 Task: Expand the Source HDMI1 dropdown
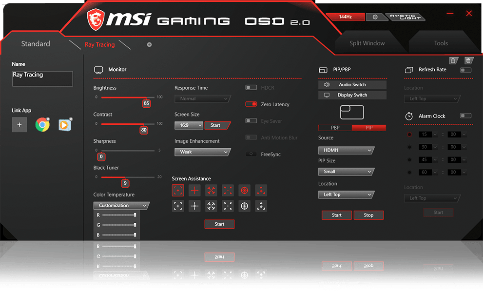click(x=346, y=151)
